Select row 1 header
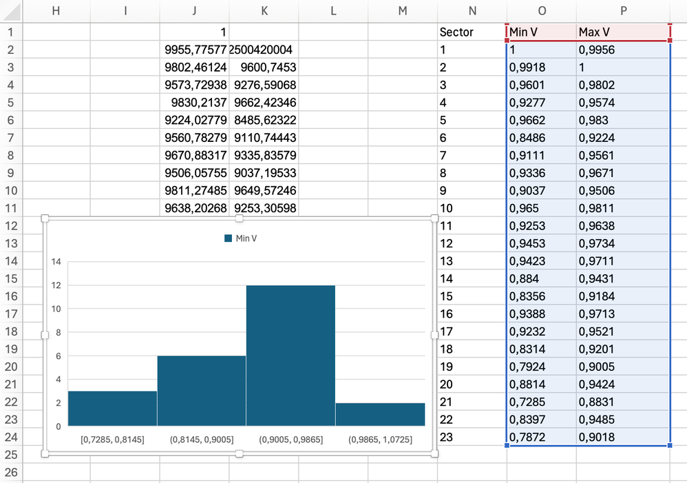 point(11,32)
